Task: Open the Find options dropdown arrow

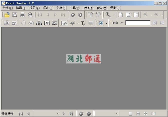Action: coord(122,23)
